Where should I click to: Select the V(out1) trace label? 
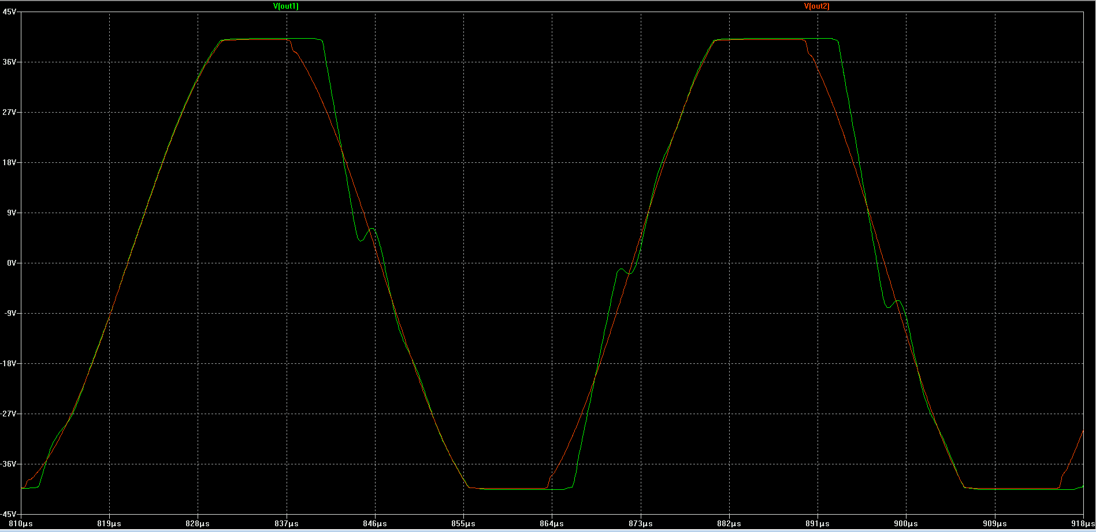pyautogui.click(x=285, y=6)
